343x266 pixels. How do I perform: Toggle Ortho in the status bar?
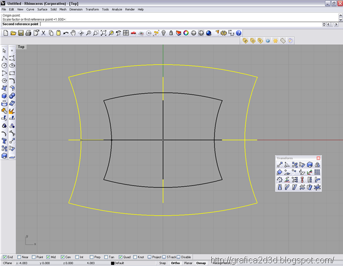tap(176, 263)
